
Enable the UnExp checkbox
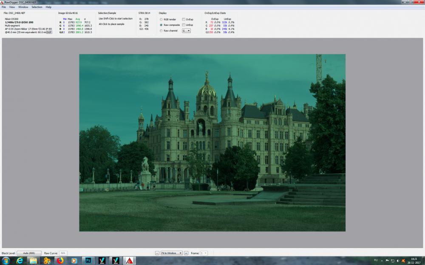click(184, 25)
